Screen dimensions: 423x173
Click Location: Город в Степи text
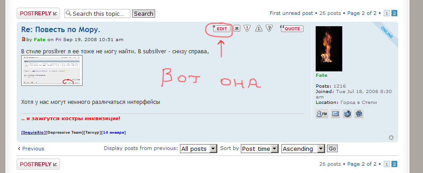(346, 103)
